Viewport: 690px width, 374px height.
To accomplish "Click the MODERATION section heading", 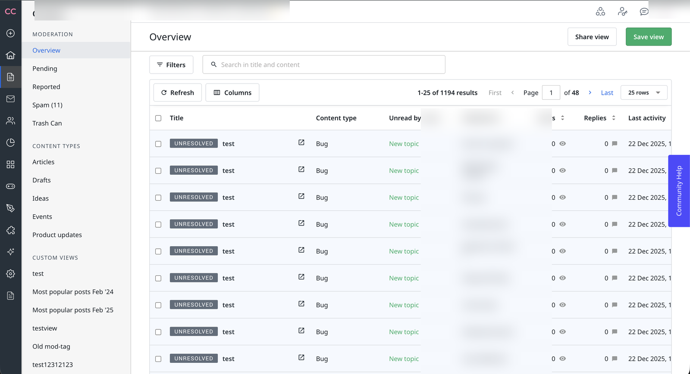I will 53,34.
